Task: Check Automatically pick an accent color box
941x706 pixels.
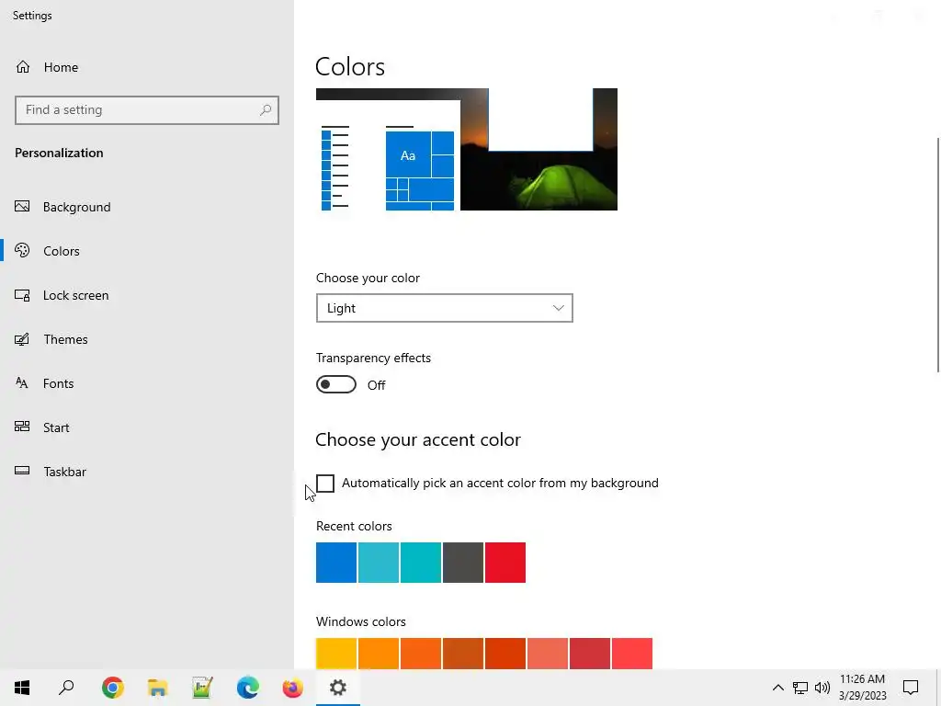Action: coord(325,484)
